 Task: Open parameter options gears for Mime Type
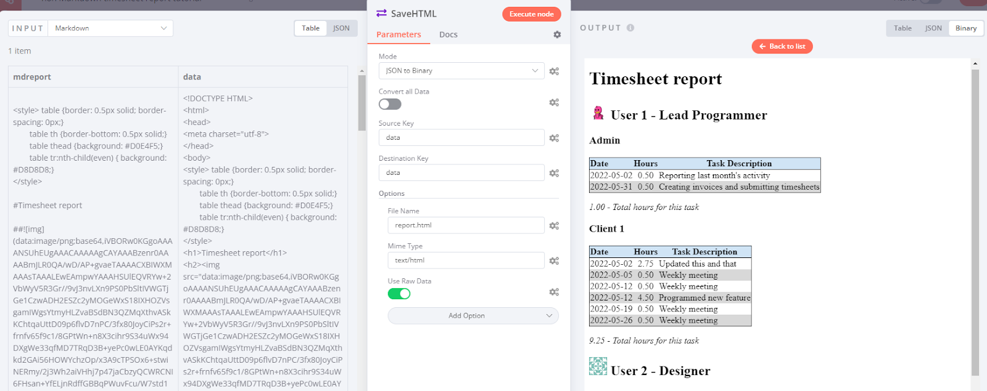coord(554,260)
